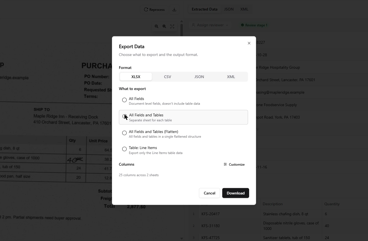Click the KFS-20417 table cell

click(x=229, y=214)
